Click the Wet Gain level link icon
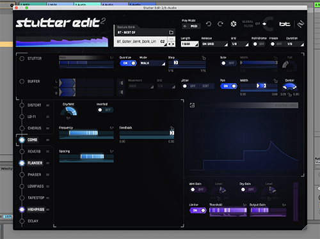This screenshot has height=239, width=320. coord(219,198)
